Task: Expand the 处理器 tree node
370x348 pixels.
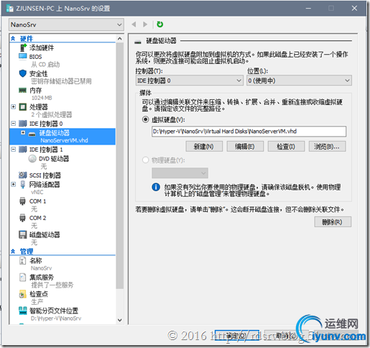Action: pos(14,106)
